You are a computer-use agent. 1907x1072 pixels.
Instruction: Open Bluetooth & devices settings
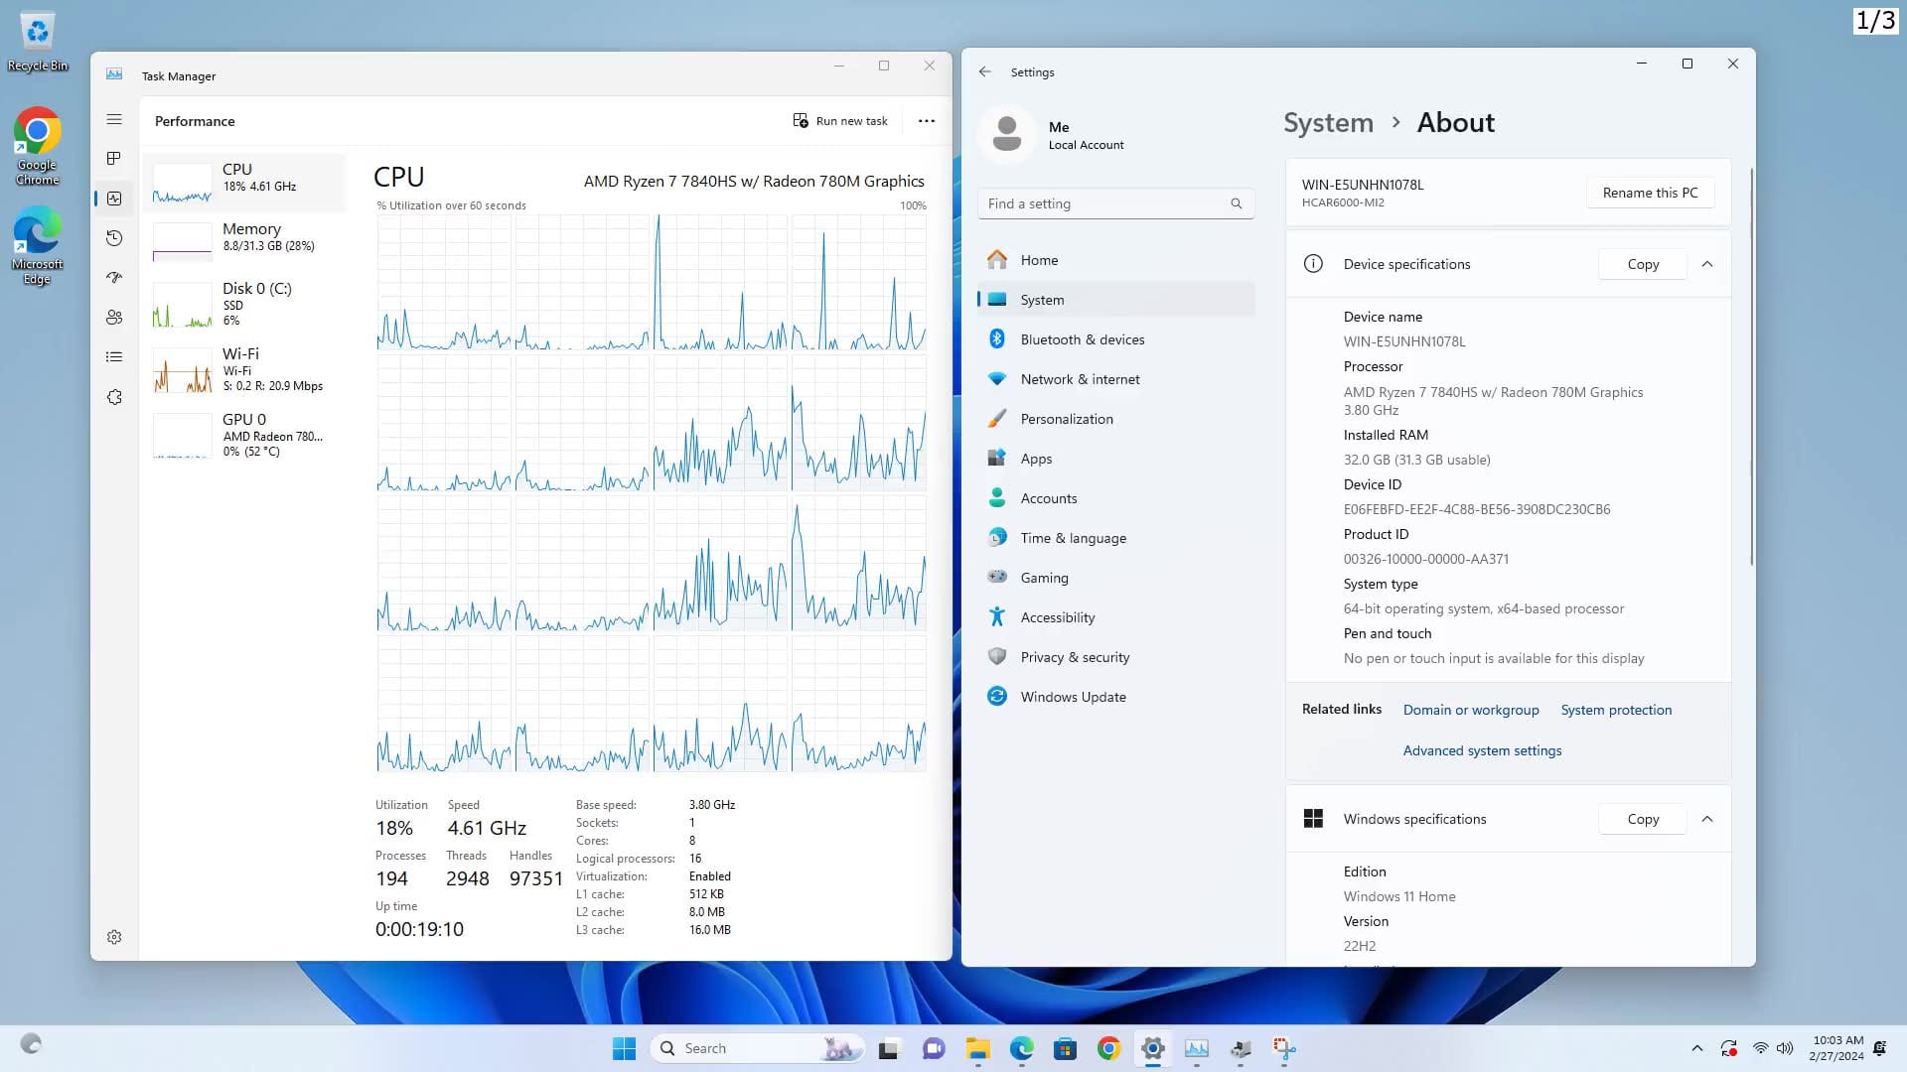pyautogui.click(x=1116, y=339)
